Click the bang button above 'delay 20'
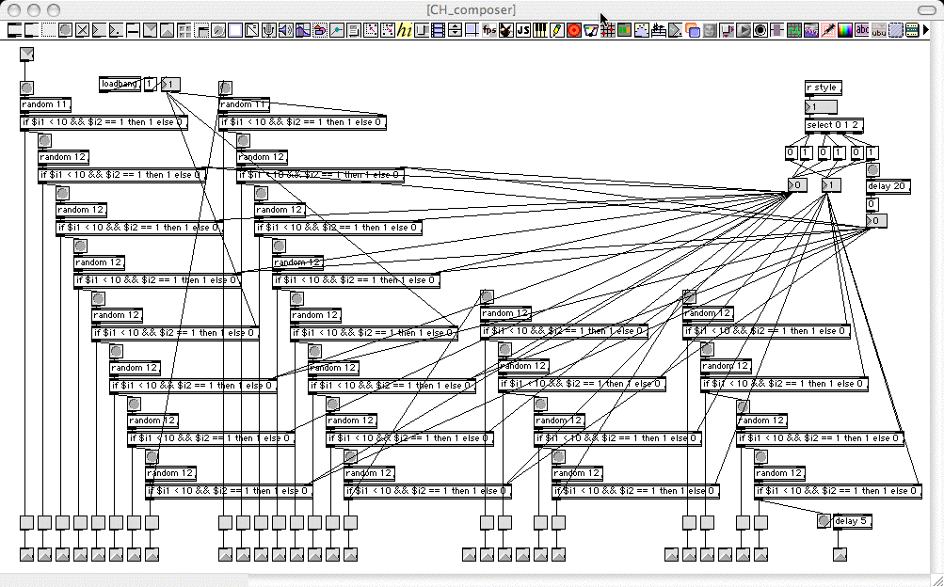 click(872, 169)
